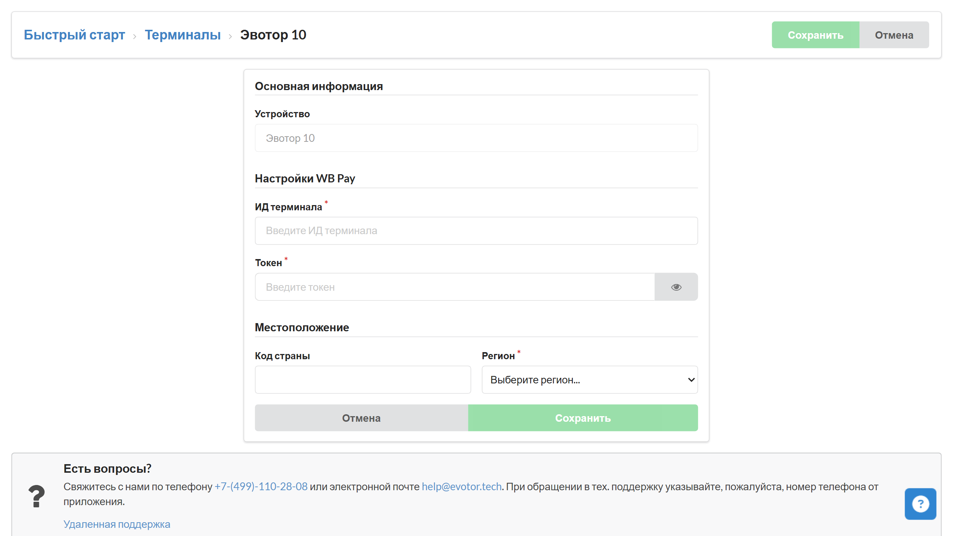This screenshot has height=536, width=953.
Task: Click the 'Эвотор 10' breadcrumb title
Action: click(273, 35)
